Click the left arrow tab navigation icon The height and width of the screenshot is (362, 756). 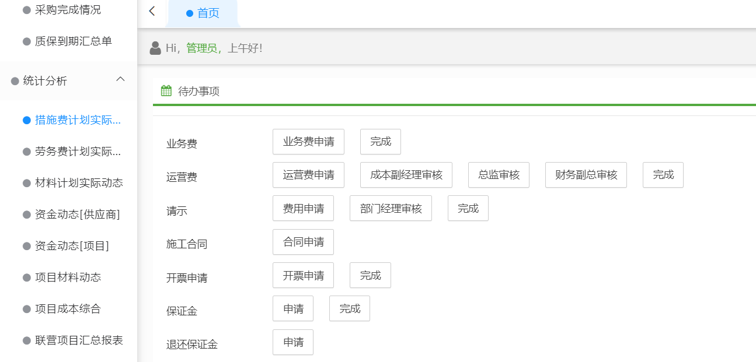152,11
